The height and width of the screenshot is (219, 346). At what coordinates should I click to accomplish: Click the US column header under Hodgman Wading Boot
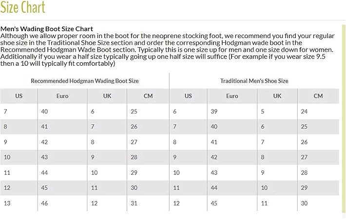tap(19, 96)
